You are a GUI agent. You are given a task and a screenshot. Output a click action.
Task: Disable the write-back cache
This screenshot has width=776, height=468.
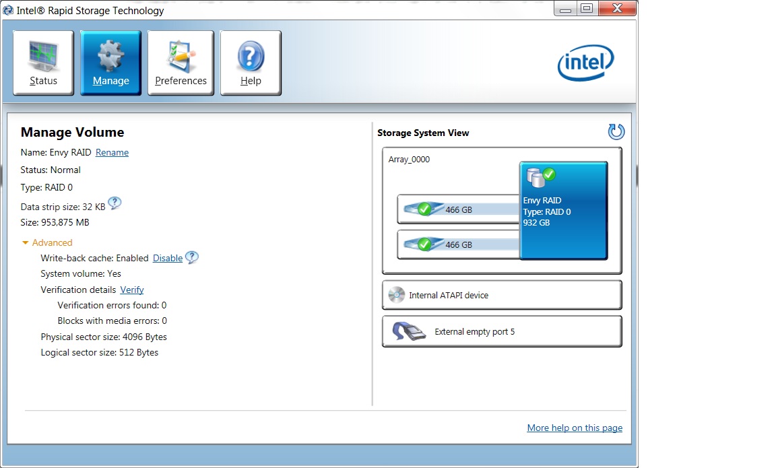pyautogui.click(x=167, y=258)
